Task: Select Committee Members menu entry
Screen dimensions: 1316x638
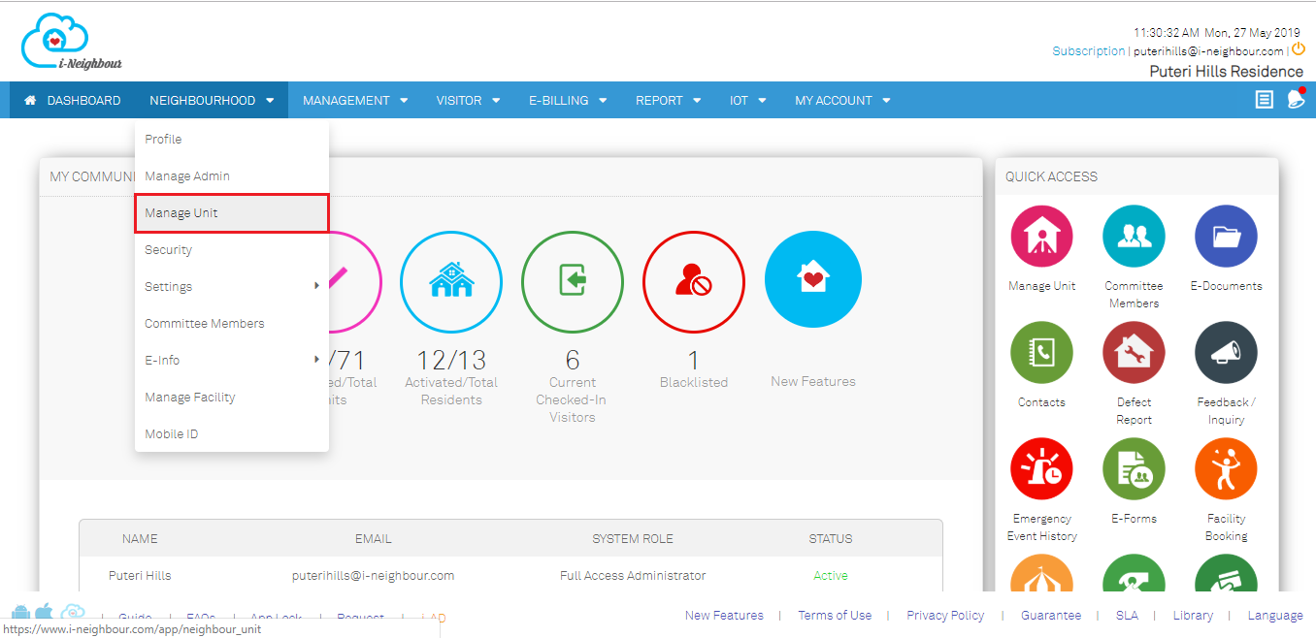Action: [x=232, y=323]
